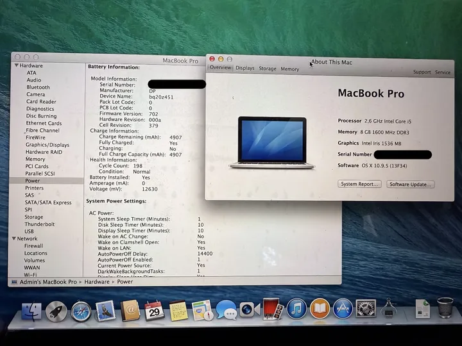Image resolution: width=462 pixels, height=346 pixels.
Task: Select FireWire in sidebar
Action: [x=35, y=138]
